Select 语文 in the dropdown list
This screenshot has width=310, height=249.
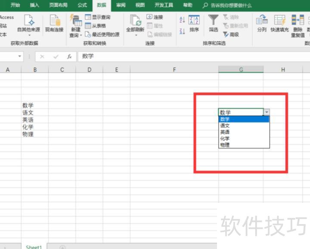coord(244,126)
